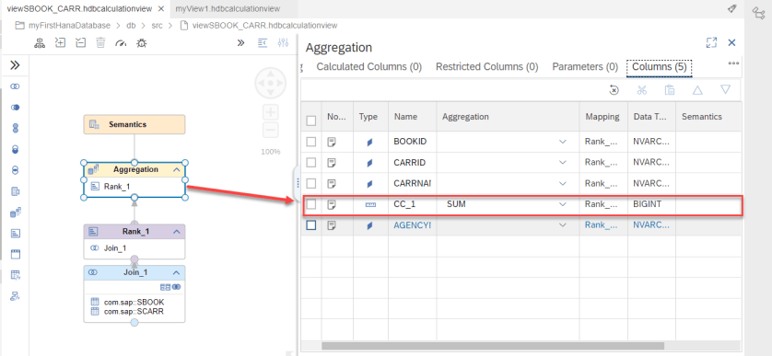Check the AGENCYI row checkbox

tap(311, 225)
